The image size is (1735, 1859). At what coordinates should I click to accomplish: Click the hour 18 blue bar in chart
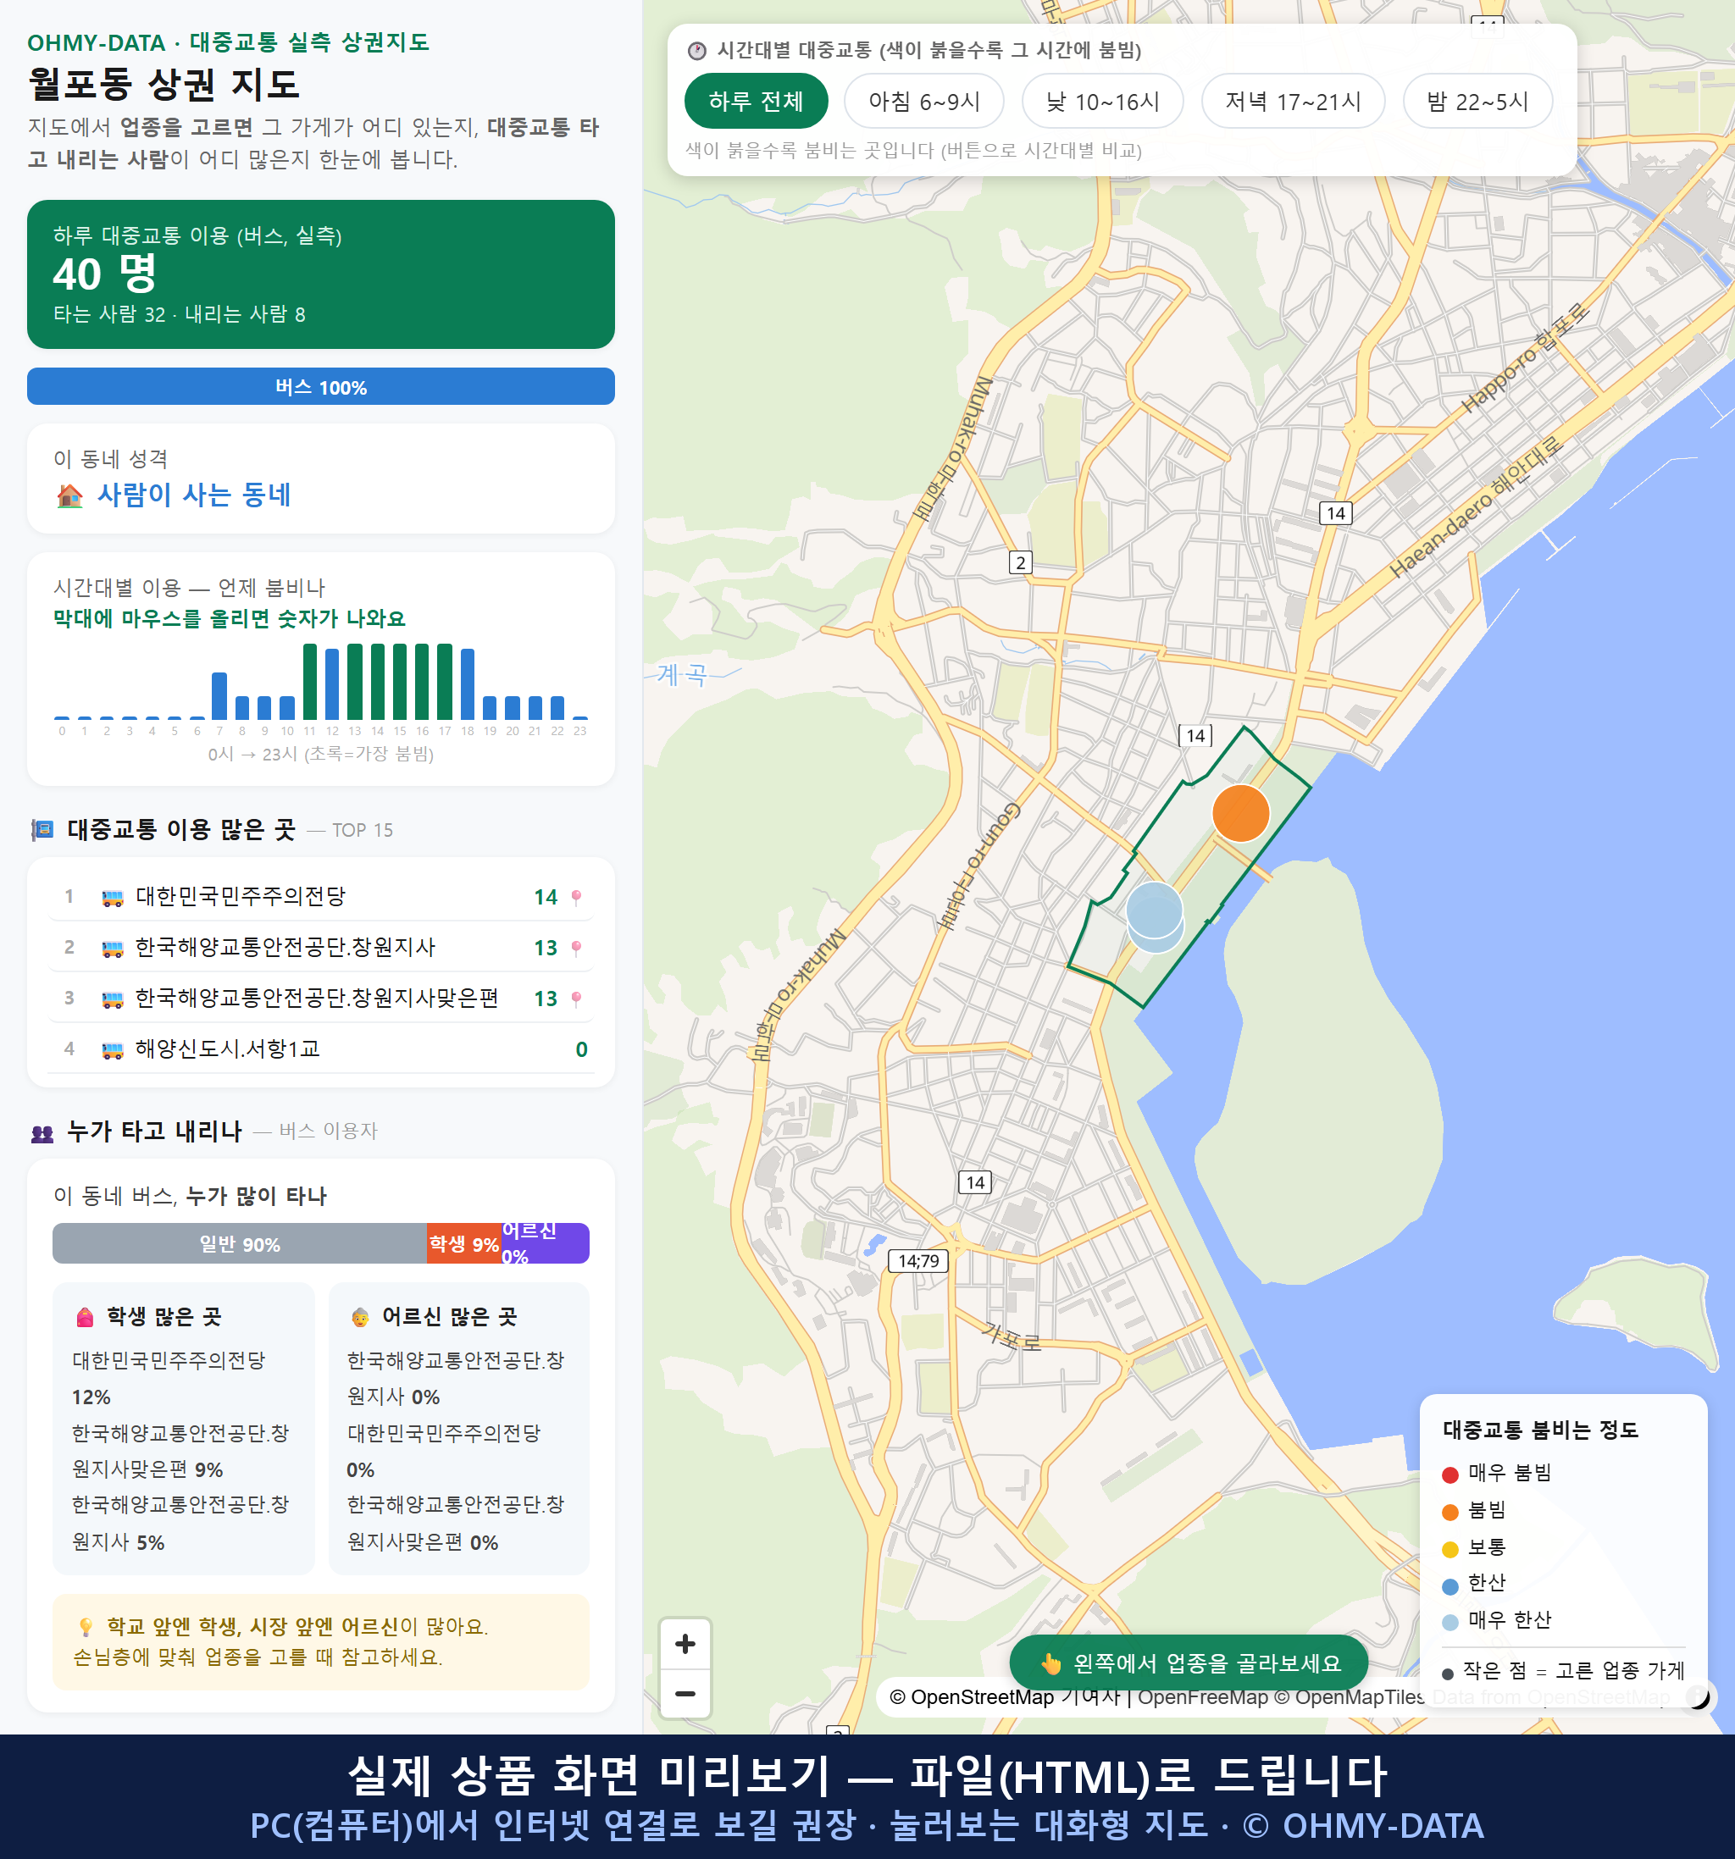pos(468,683)
